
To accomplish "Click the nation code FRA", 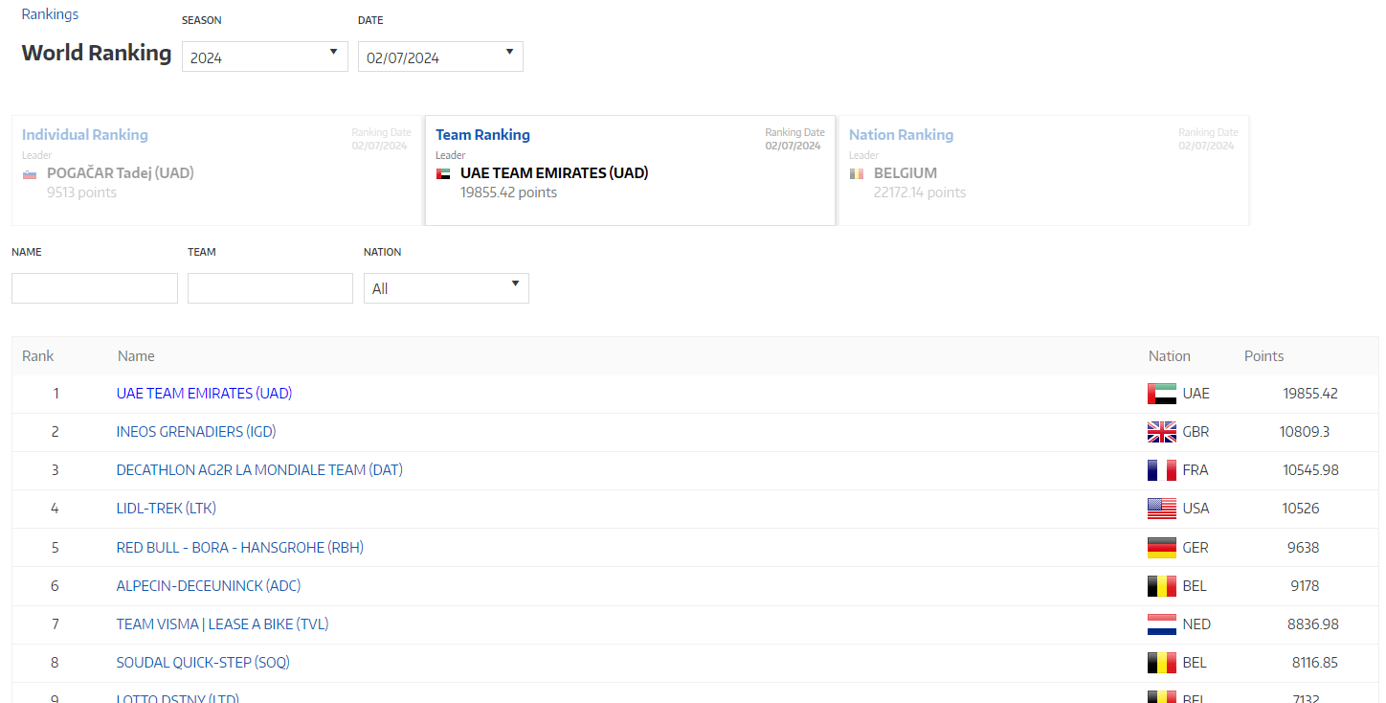I will click(1196, 470).
